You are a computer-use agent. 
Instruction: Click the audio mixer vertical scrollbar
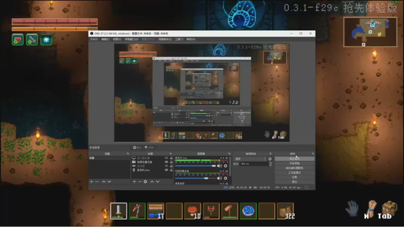click(x=230, y=166)
